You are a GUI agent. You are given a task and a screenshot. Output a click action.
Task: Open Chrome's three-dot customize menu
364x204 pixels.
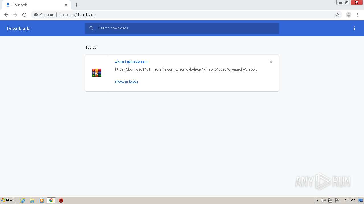click(x=358, y=15)
